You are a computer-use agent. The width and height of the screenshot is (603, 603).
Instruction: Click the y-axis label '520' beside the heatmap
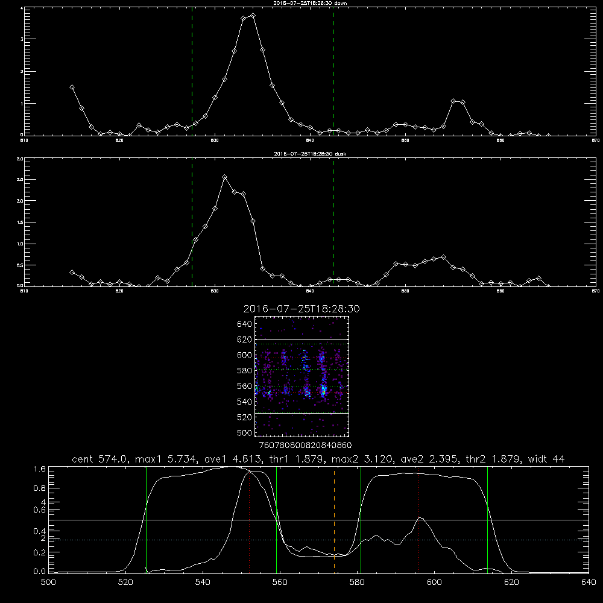[245, 417]
